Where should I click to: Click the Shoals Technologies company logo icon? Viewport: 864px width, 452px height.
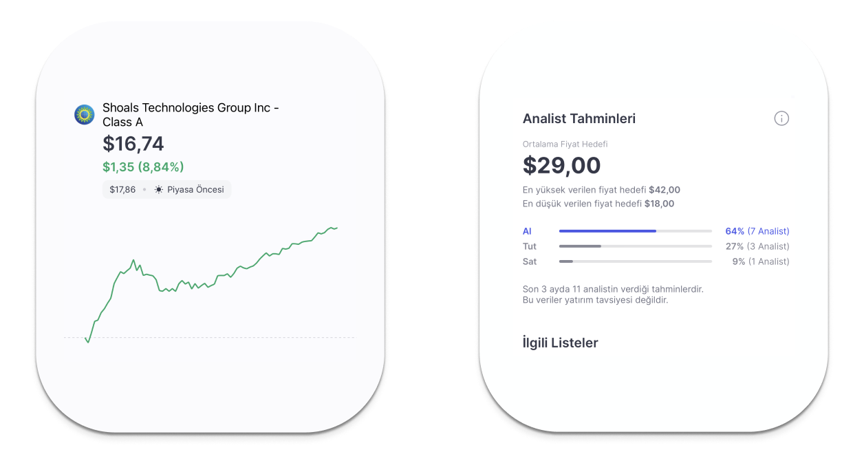pyautogui.click(x=85, y=114)
